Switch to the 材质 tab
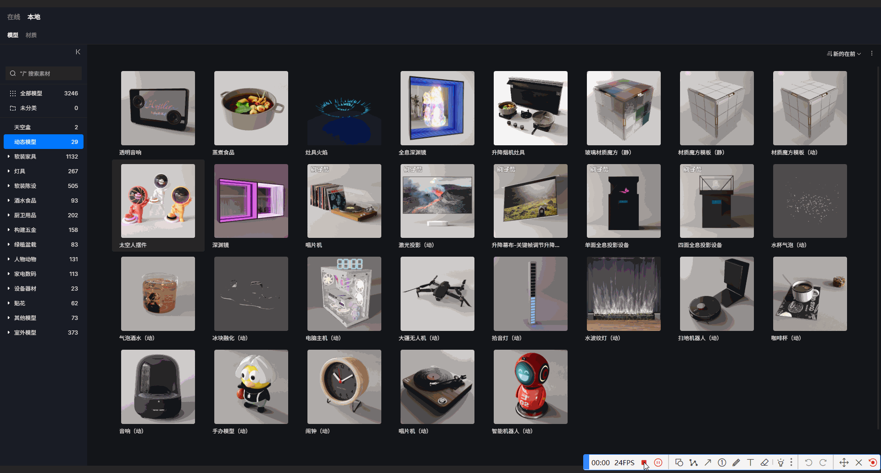Screen dimensions: 881x473 click(31, 35)
